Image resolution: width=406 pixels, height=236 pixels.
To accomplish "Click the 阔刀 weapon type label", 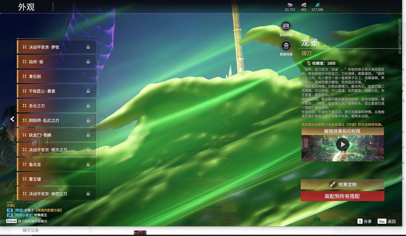I will click(307, 53).
